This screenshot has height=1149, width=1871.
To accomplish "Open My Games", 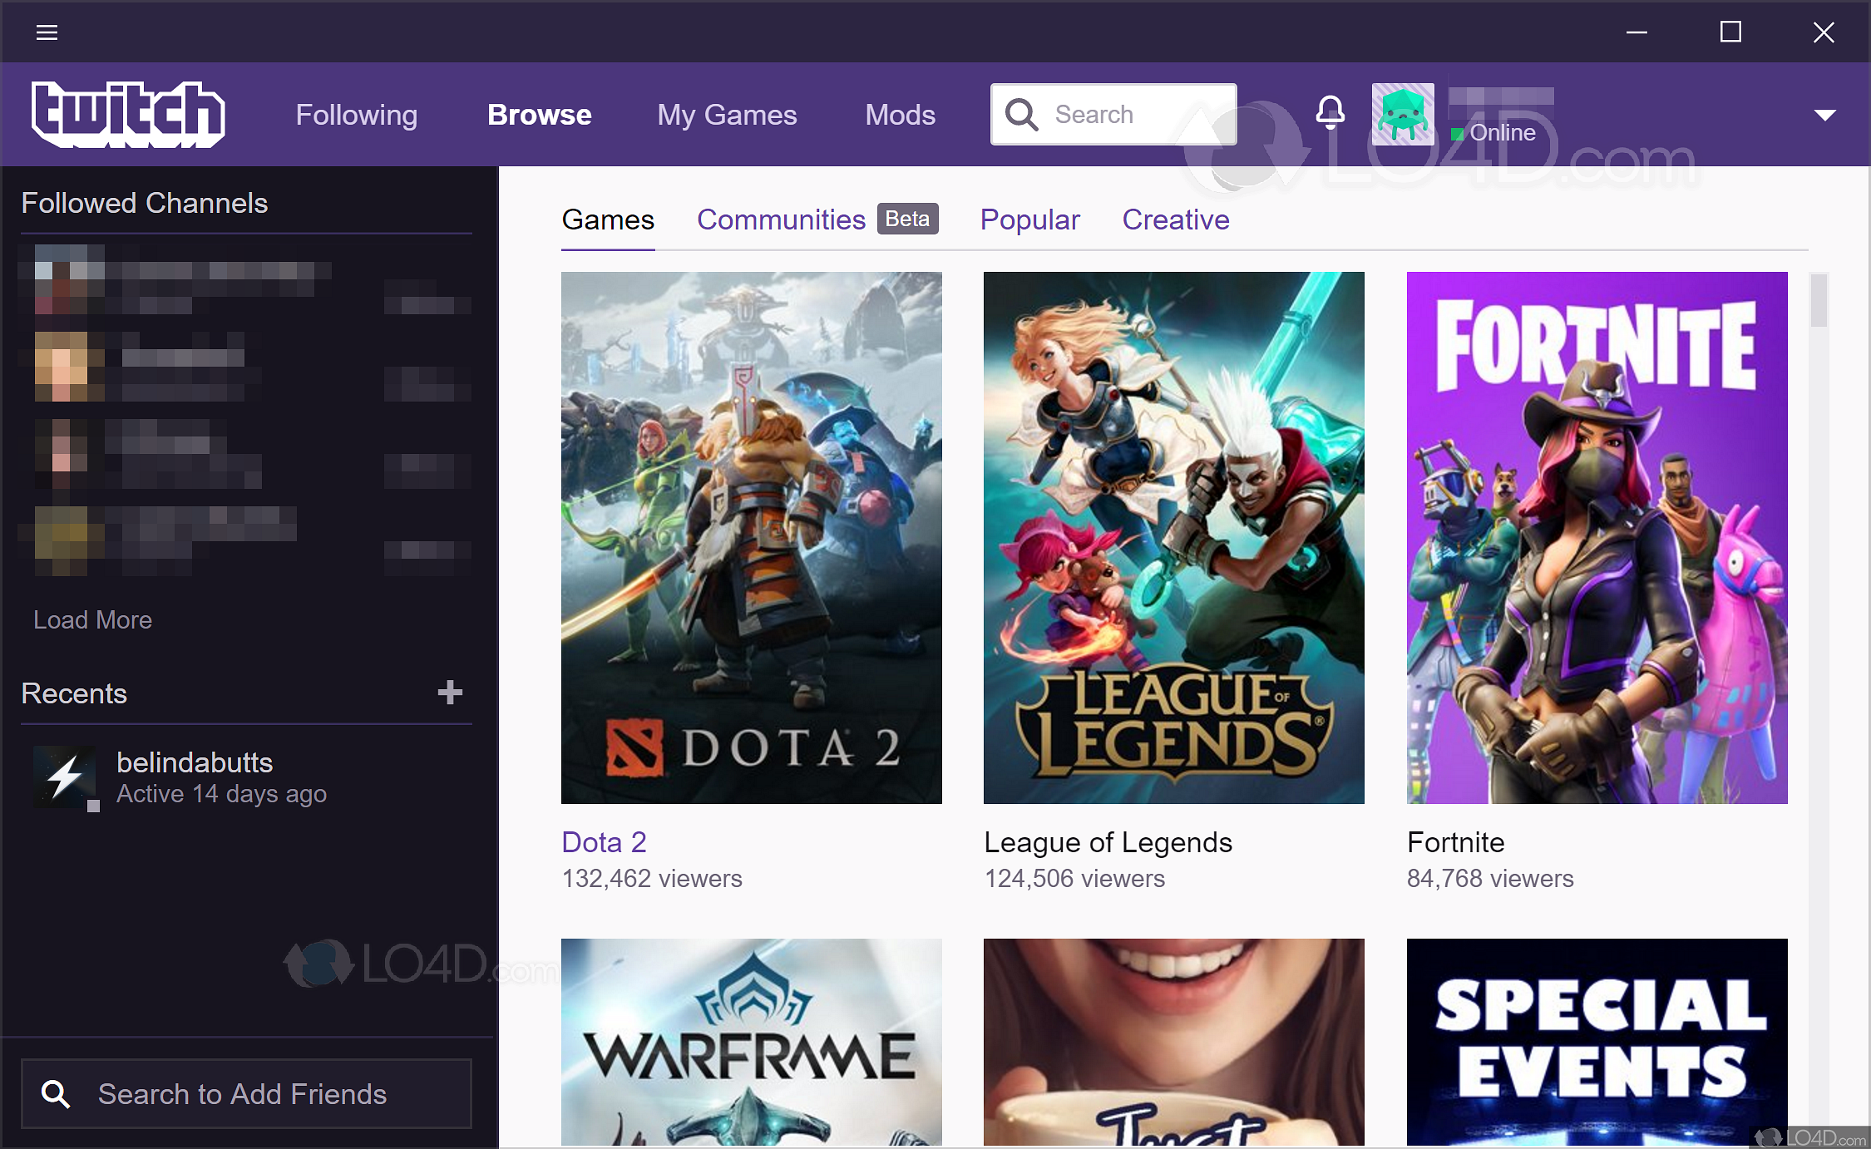I will click(x=727, y=115).
